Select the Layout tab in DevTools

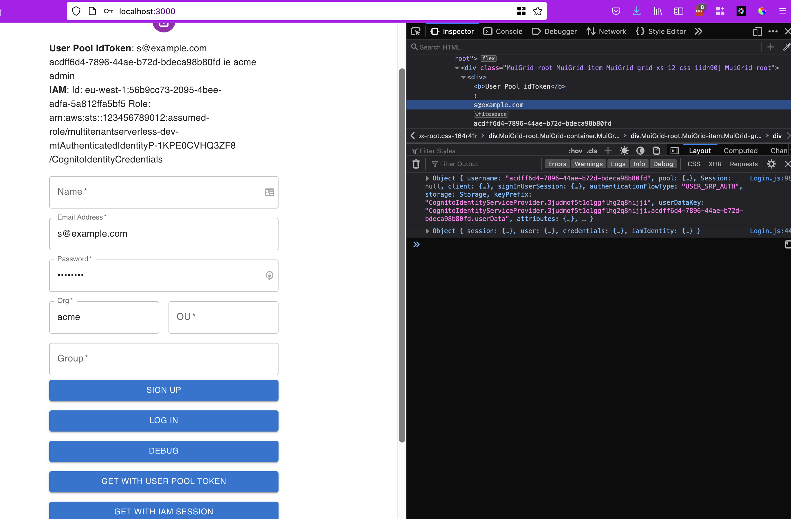[x=700, y=151]
